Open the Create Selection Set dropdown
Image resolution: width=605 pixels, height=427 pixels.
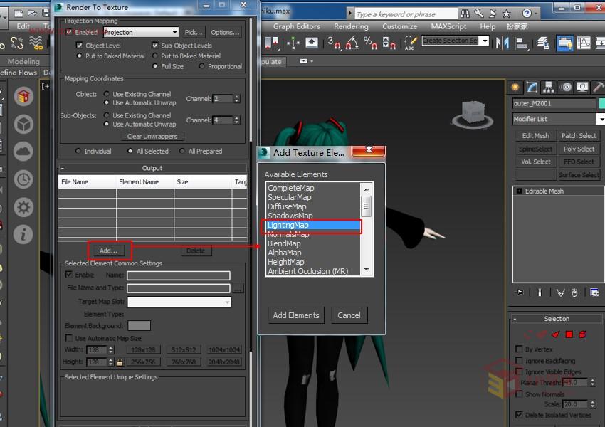coord(485,41)
